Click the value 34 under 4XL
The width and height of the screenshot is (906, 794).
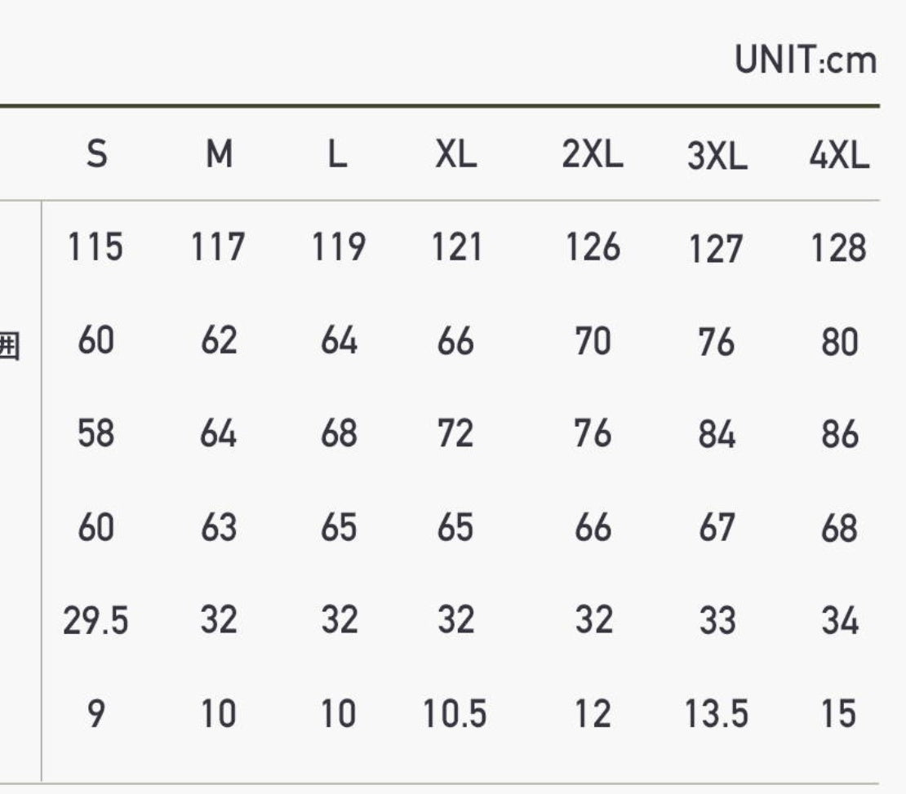click(x=840, y=621)
